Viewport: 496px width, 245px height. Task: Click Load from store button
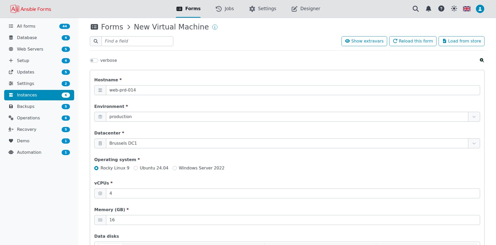[462, 41]
